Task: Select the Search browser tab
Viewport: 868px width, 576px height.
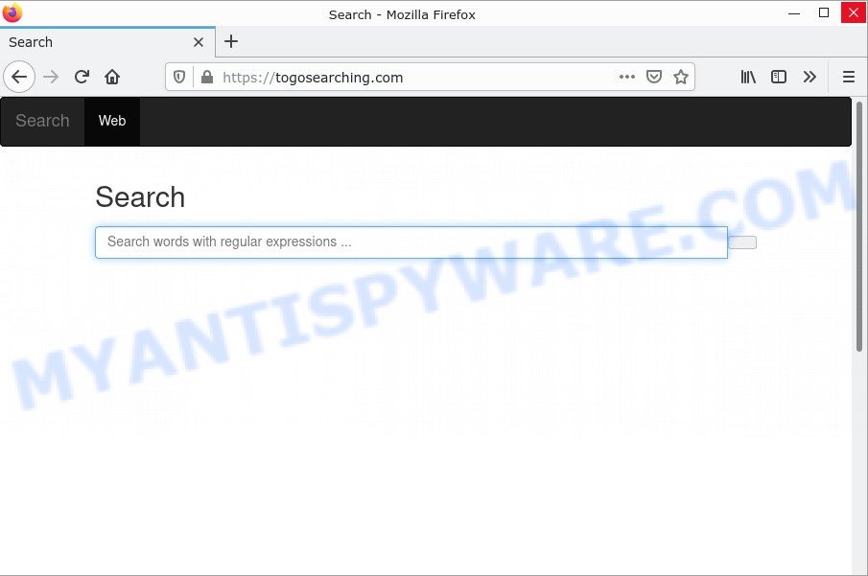Action: click(107, 42)
